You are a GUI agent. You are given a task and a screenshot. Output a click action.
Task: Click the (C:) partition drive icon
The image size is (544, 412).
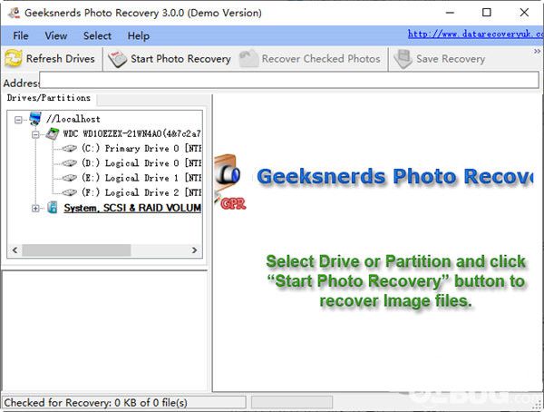tap(70, 149)
